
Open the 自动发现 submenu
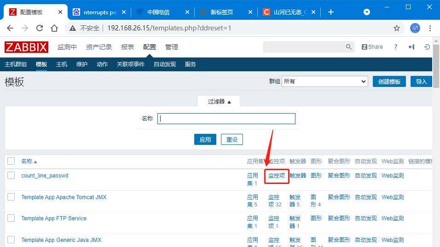pyautogui.click(x=165, y=64)
